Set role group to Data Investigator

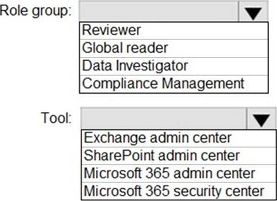click(x=174, y=67)
